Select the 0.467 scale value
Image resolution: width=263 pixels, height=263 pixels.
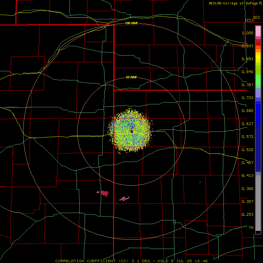point(248,162)
